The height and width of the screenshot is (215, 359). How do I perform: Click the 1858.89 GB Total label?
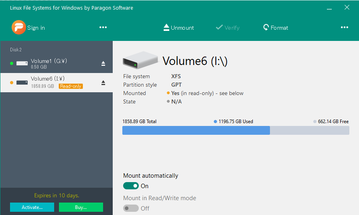140,122
